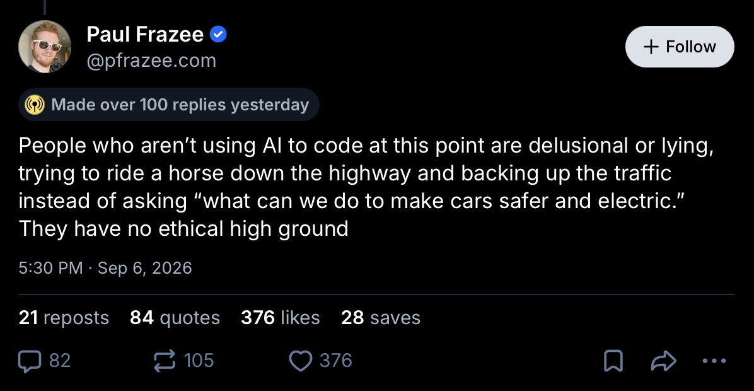Viewport: 754px width, 391px height.
Task: Click the blue verified checkmark badge
Action: (x=218, y=35)
